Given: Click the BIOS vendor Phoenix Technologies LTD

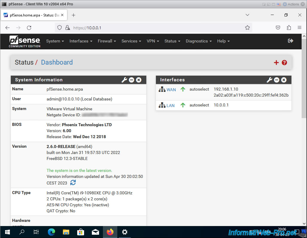Looking at the screenshot, I should click(x=87, y=125).
